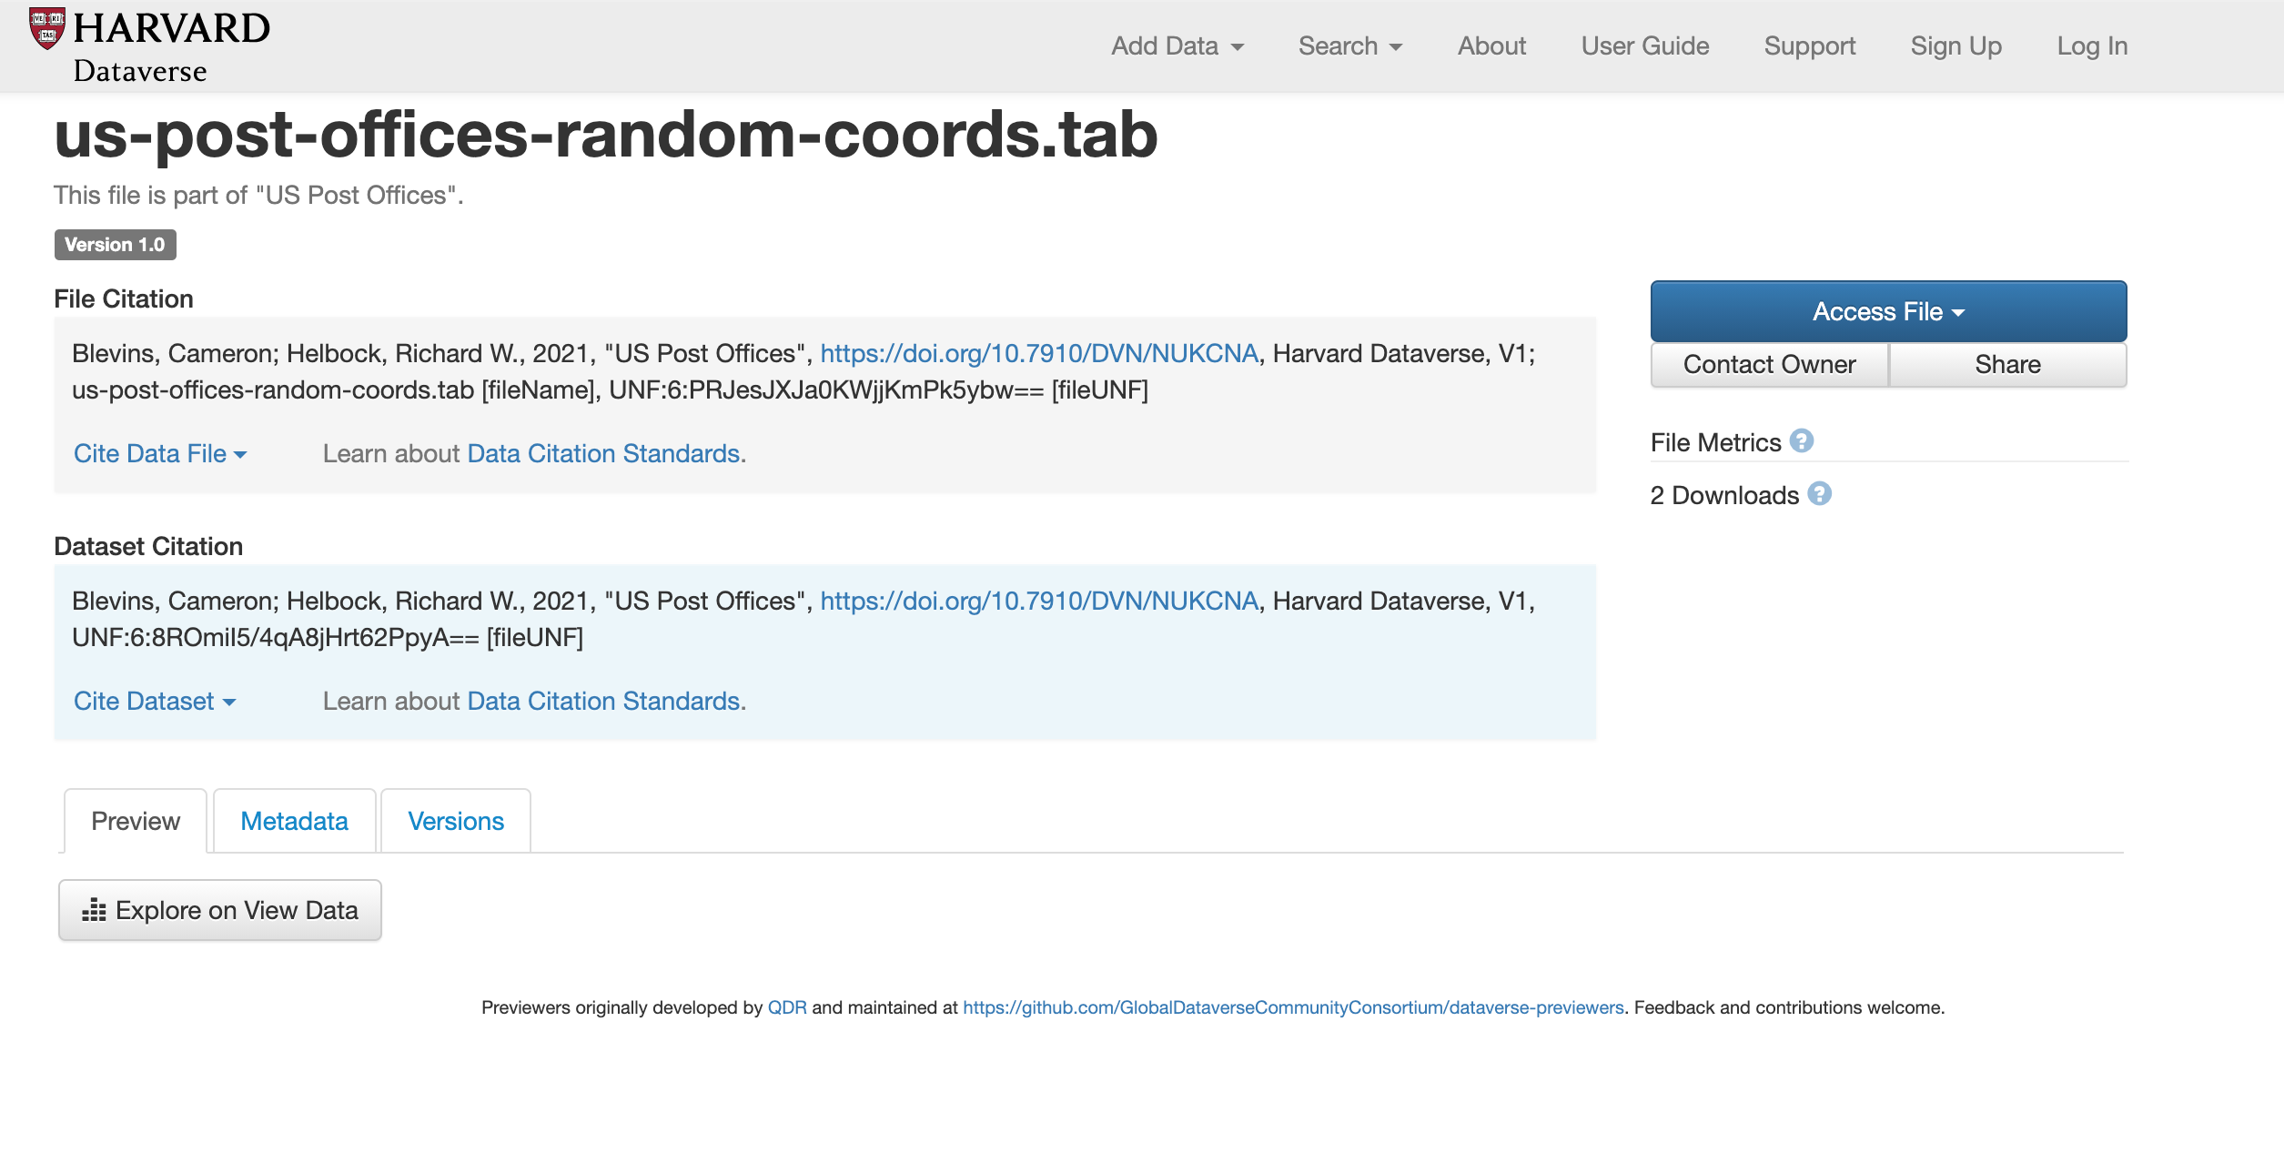
Task: Click the File Citation heading
Action: (124, 298)
